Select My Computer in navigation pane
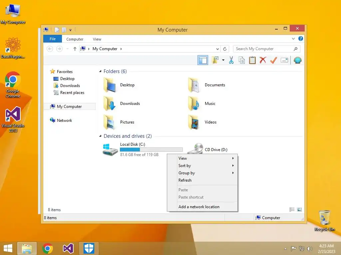This screenshot has width=341, height=255. 69,107
